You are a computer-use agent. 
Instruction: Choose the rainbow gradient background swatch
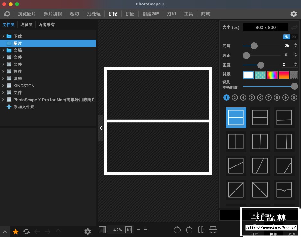272,75
